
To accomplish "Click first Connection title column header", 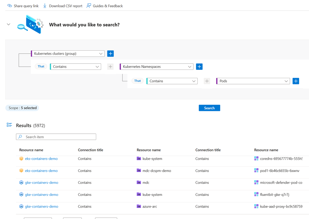I will click(x=90, y=150).
